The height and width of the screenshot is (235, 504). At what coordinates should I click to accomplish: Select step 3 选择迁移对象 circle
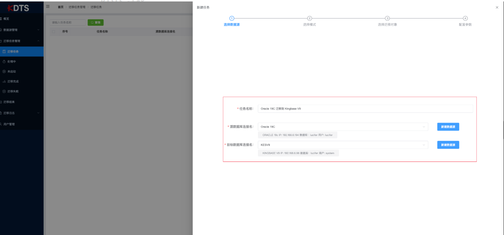pyautogui.click(x=387, y=18)
